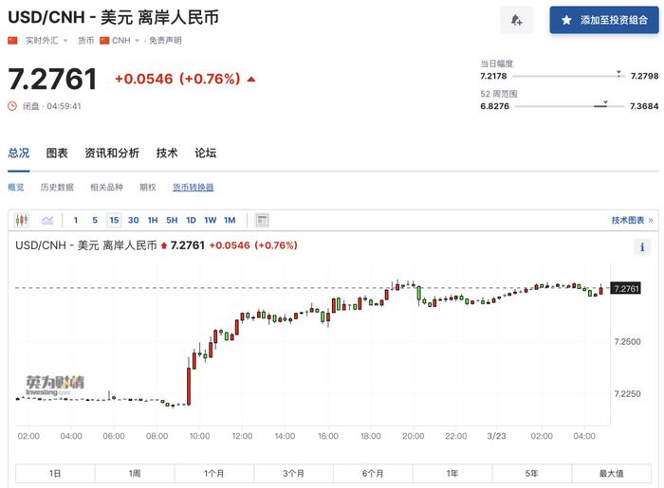Select the 概览 sub-tab

[x=16, y=187]
